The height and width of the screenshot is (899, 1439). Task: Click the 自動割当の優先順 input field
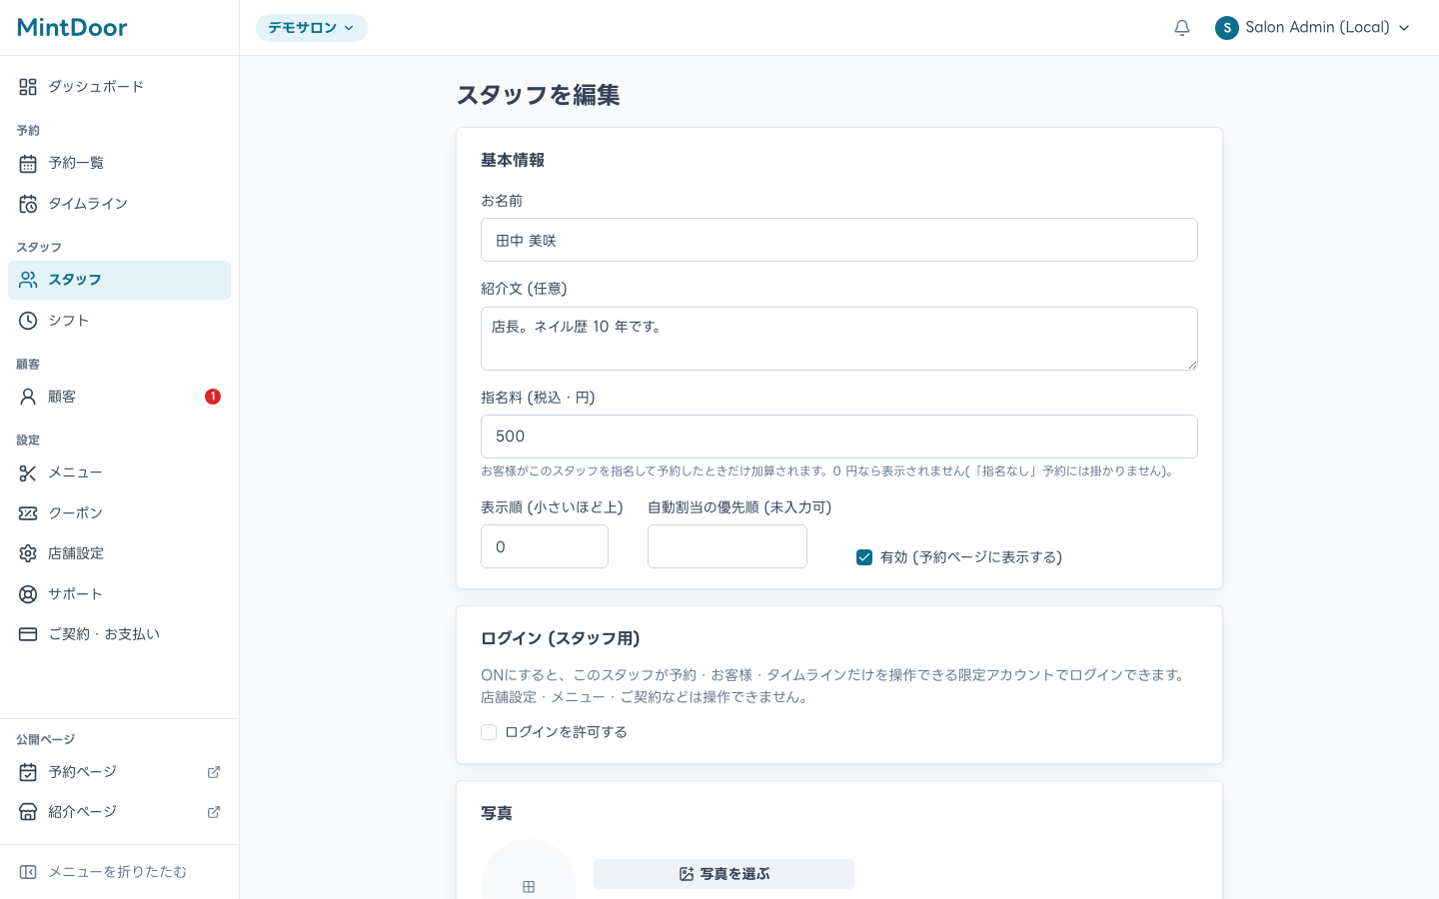click(x=727, y=546)
